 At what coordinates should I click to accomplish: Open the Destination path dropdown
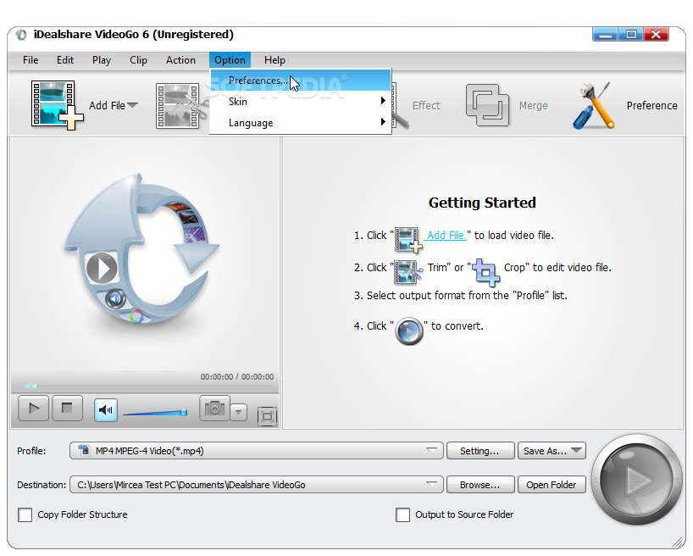(x=431, y=484)
